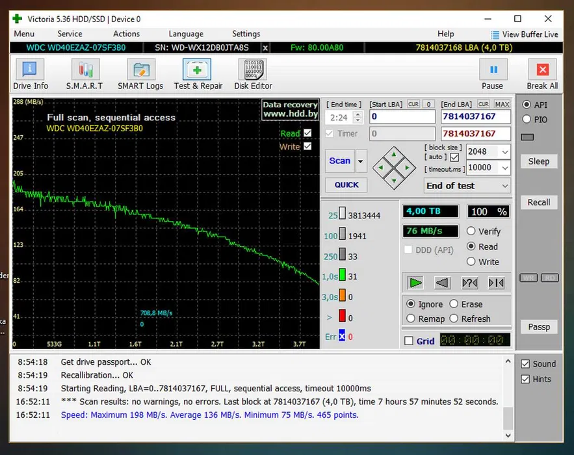This screenshot has height=455, width=574.
Task: Click the small gray indicator under PIO
Action: (x=527, y=137)
